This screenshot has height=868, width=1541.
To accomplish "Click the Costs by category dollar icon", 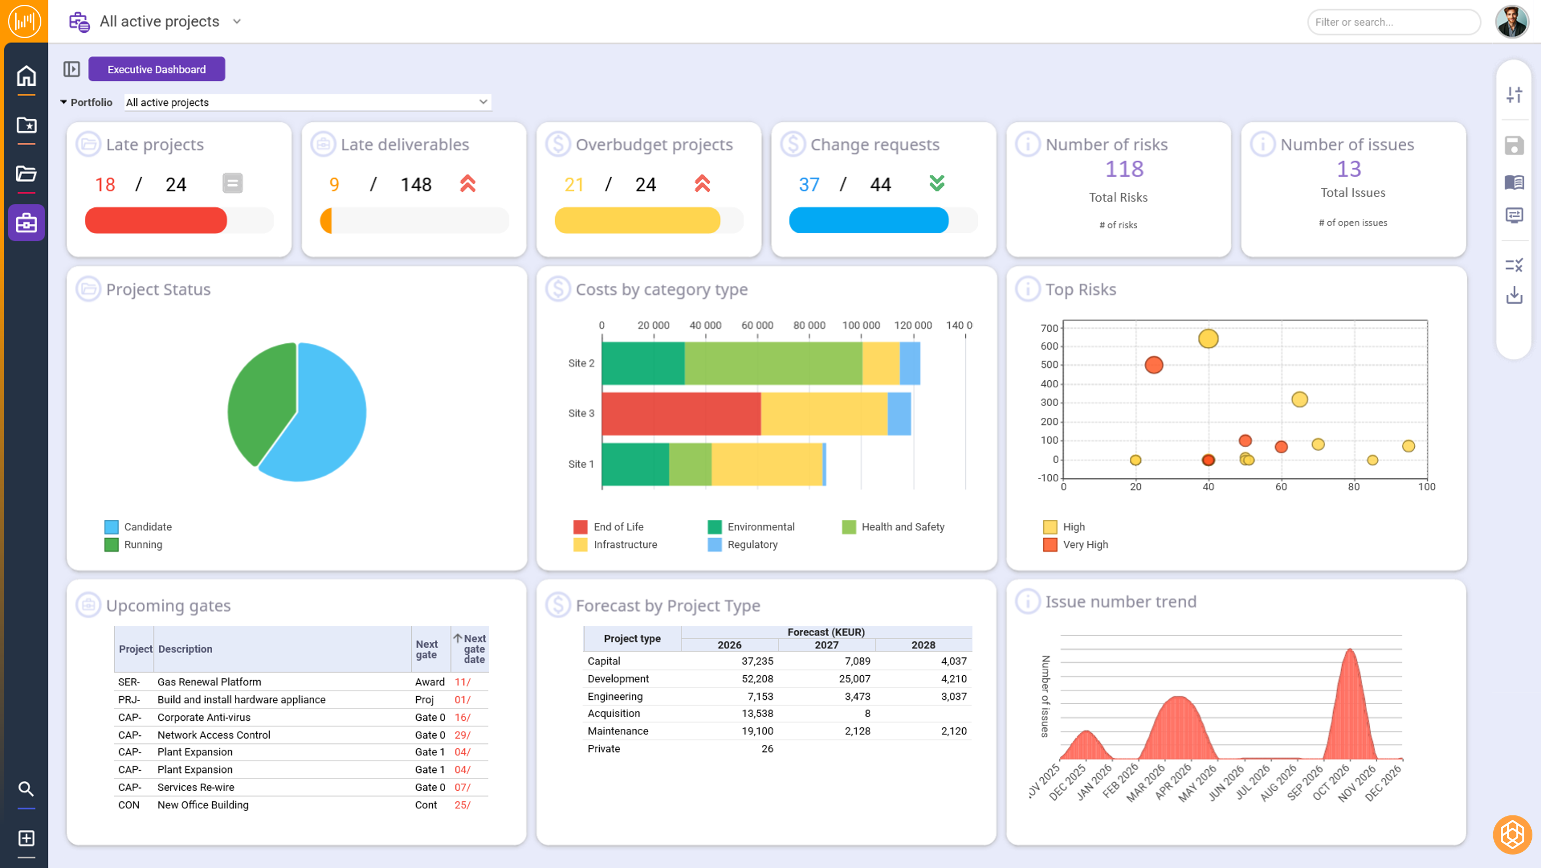I will point(558,289).
